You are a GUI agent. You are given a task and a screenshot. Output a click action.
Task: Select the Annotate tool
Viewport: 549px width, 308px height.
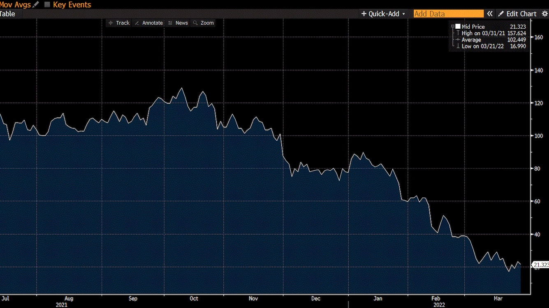tap(148, 23)
